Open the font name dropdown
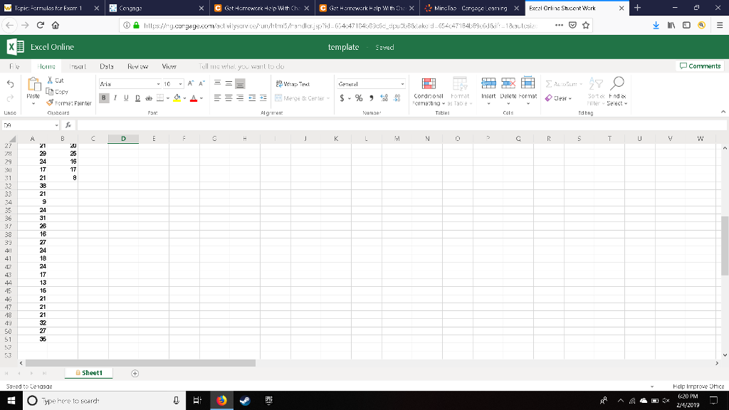Image resolution: width=729 pixels, height=410 pixels. click(158, 84)
